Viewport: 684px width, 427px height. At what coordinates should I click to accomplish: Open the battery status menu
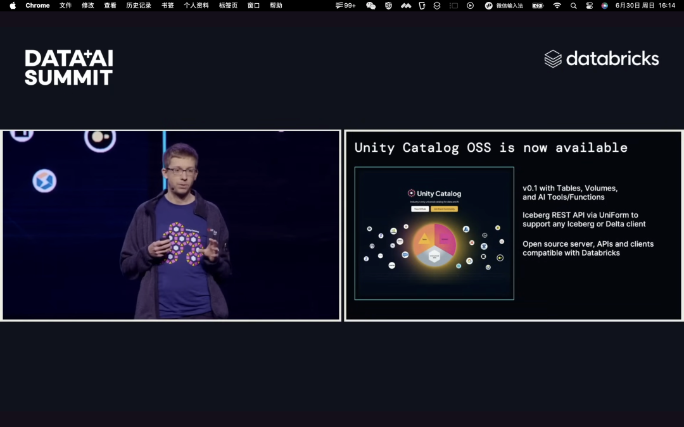tap(538, 6)
